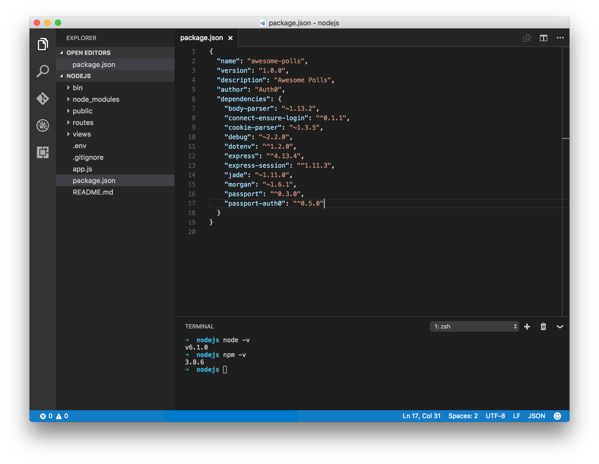The height and width of the screenshot is (464, 599).
Task: Open more actions with the ellipsis
Action: point(560,38)
